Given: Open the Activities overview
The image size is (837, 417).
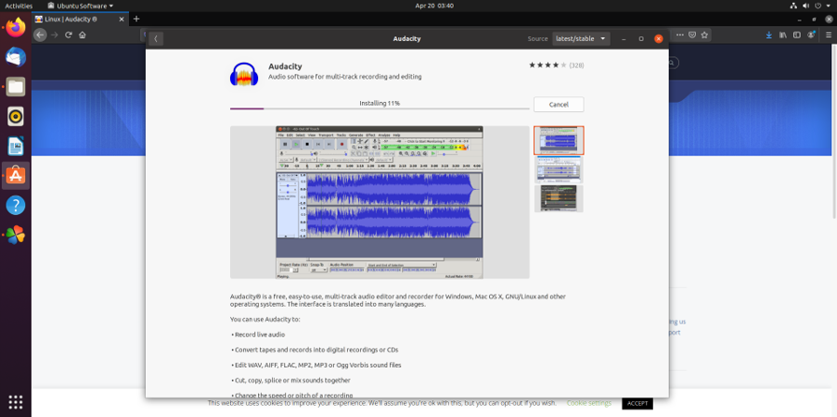Looking at the screenshot, I should point(19,5).
